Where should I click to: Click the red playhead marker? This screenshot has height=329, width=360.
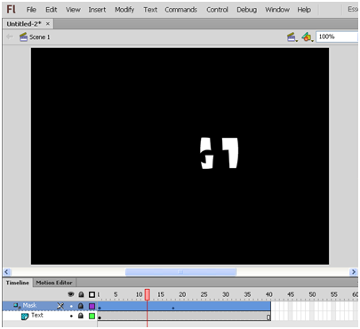pos(147,294)
